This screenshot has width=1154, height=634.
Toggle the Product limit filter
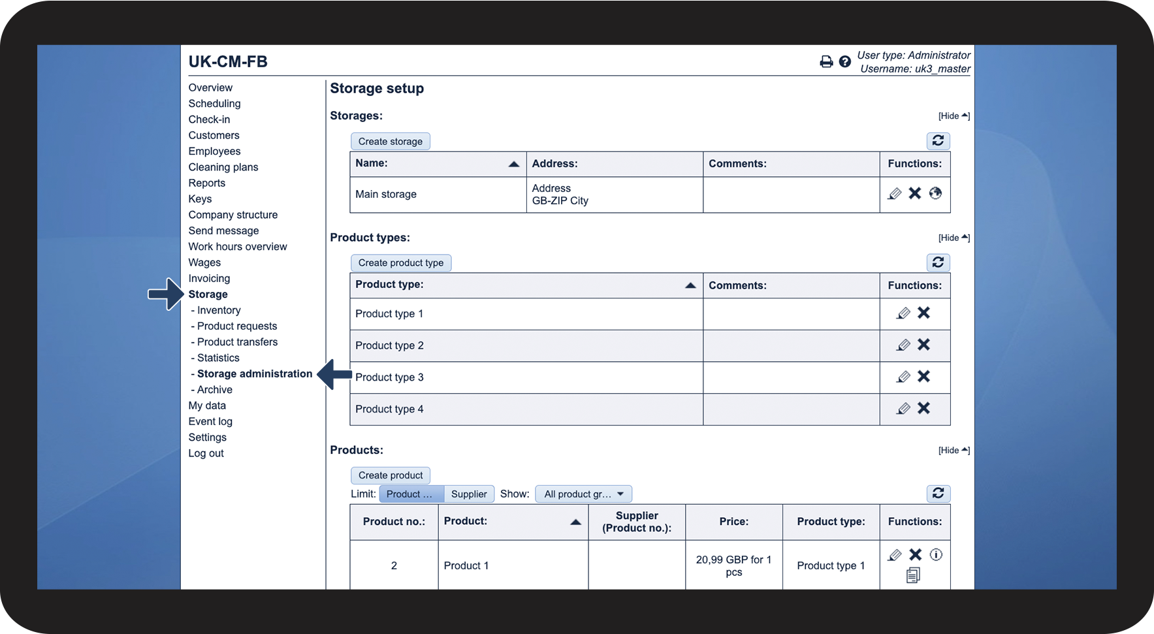pos(411,494)
